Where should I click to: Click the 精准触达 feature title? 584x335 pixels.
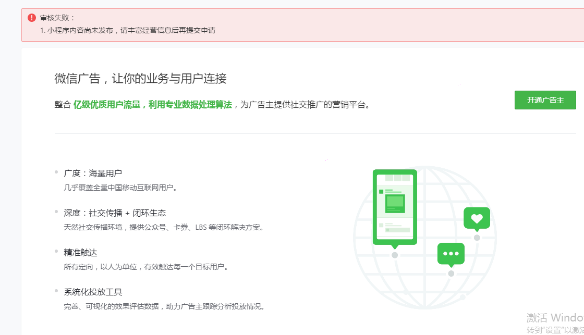[80, 253]
